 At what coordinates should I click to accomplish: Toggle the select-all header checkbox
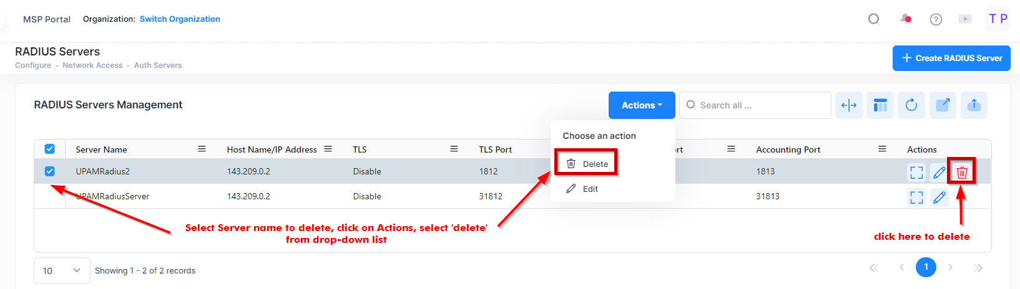point(50,149)
